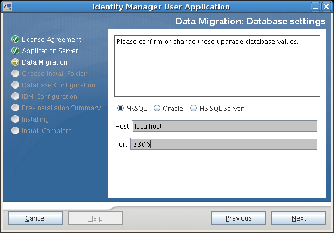Screen dimensions: 334x233
Task: Click the IDM Configuration step circle
Action: [x=15, y=97]
